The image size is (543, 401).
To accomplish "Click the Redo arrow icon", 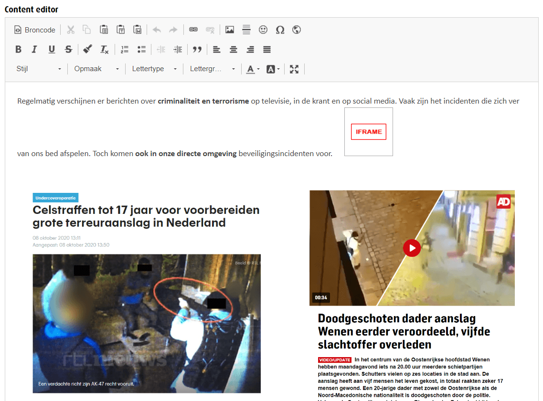I will click(x=173, y=30).
